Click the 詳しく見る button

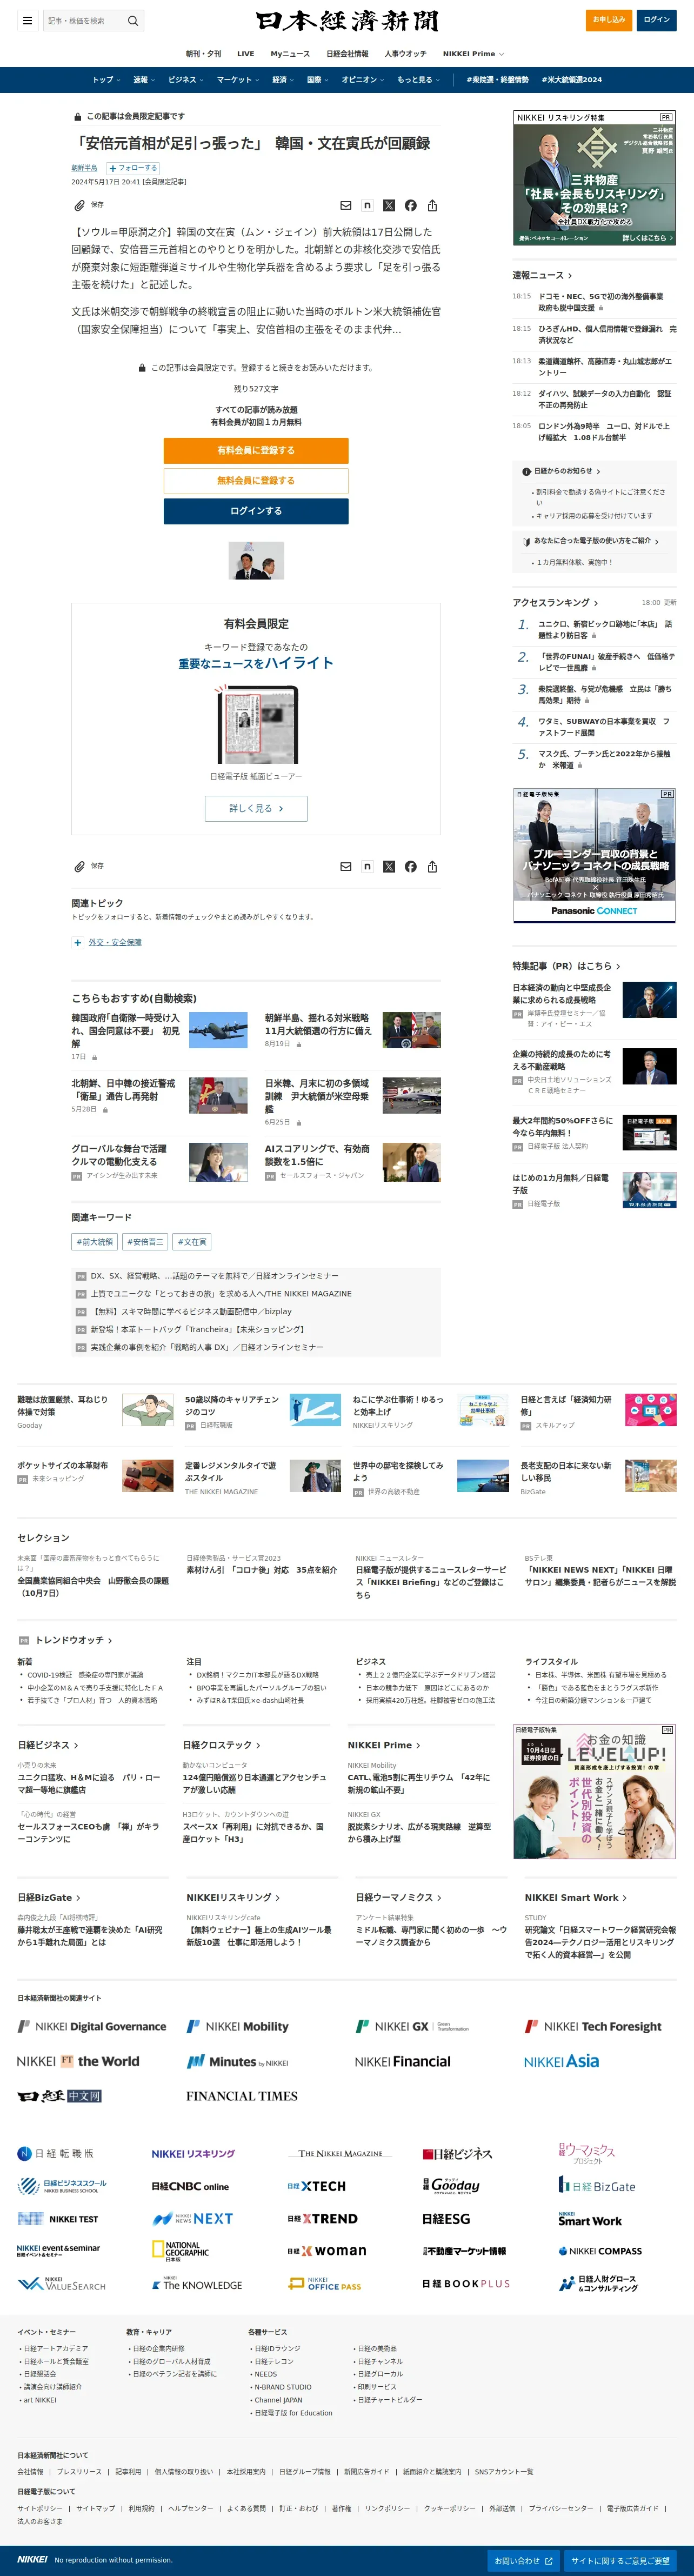pyautogui.click(x=256, y=808)
